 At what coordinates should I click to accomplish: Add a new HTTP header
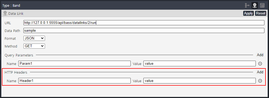260,72
